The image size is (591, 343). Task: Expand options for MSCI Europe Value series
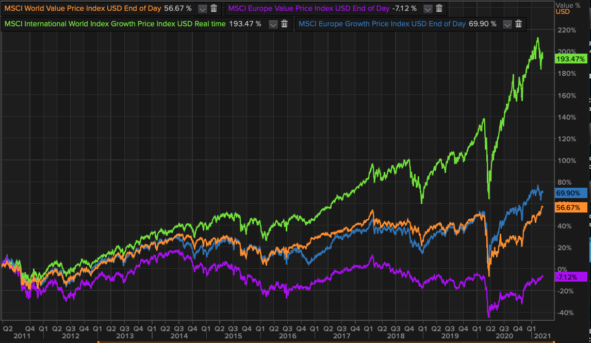pyautogui.click(x=428, y=9)
